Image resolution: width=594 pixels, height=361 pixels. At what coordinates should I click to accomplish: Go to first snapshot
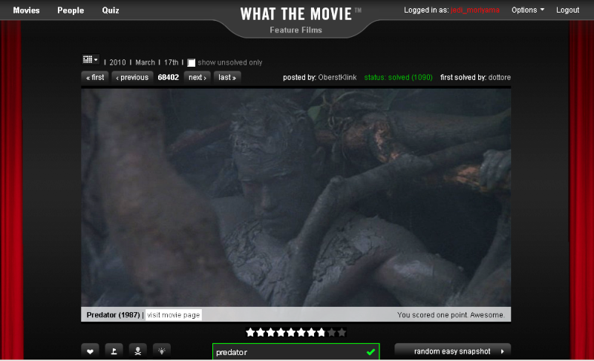(x=95, y=78)
